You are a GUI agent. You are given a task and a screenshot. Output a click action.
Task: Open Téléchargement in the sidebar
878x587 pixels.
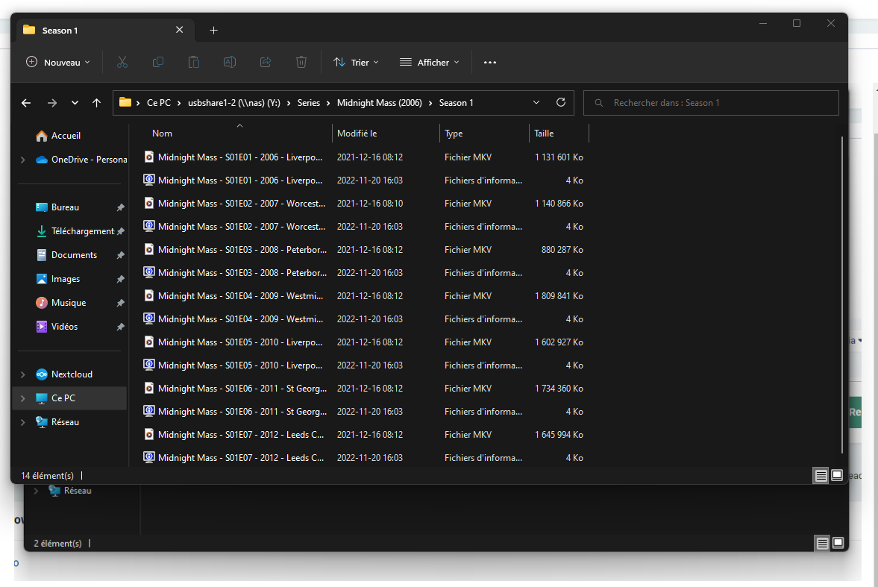pos(82,231)
